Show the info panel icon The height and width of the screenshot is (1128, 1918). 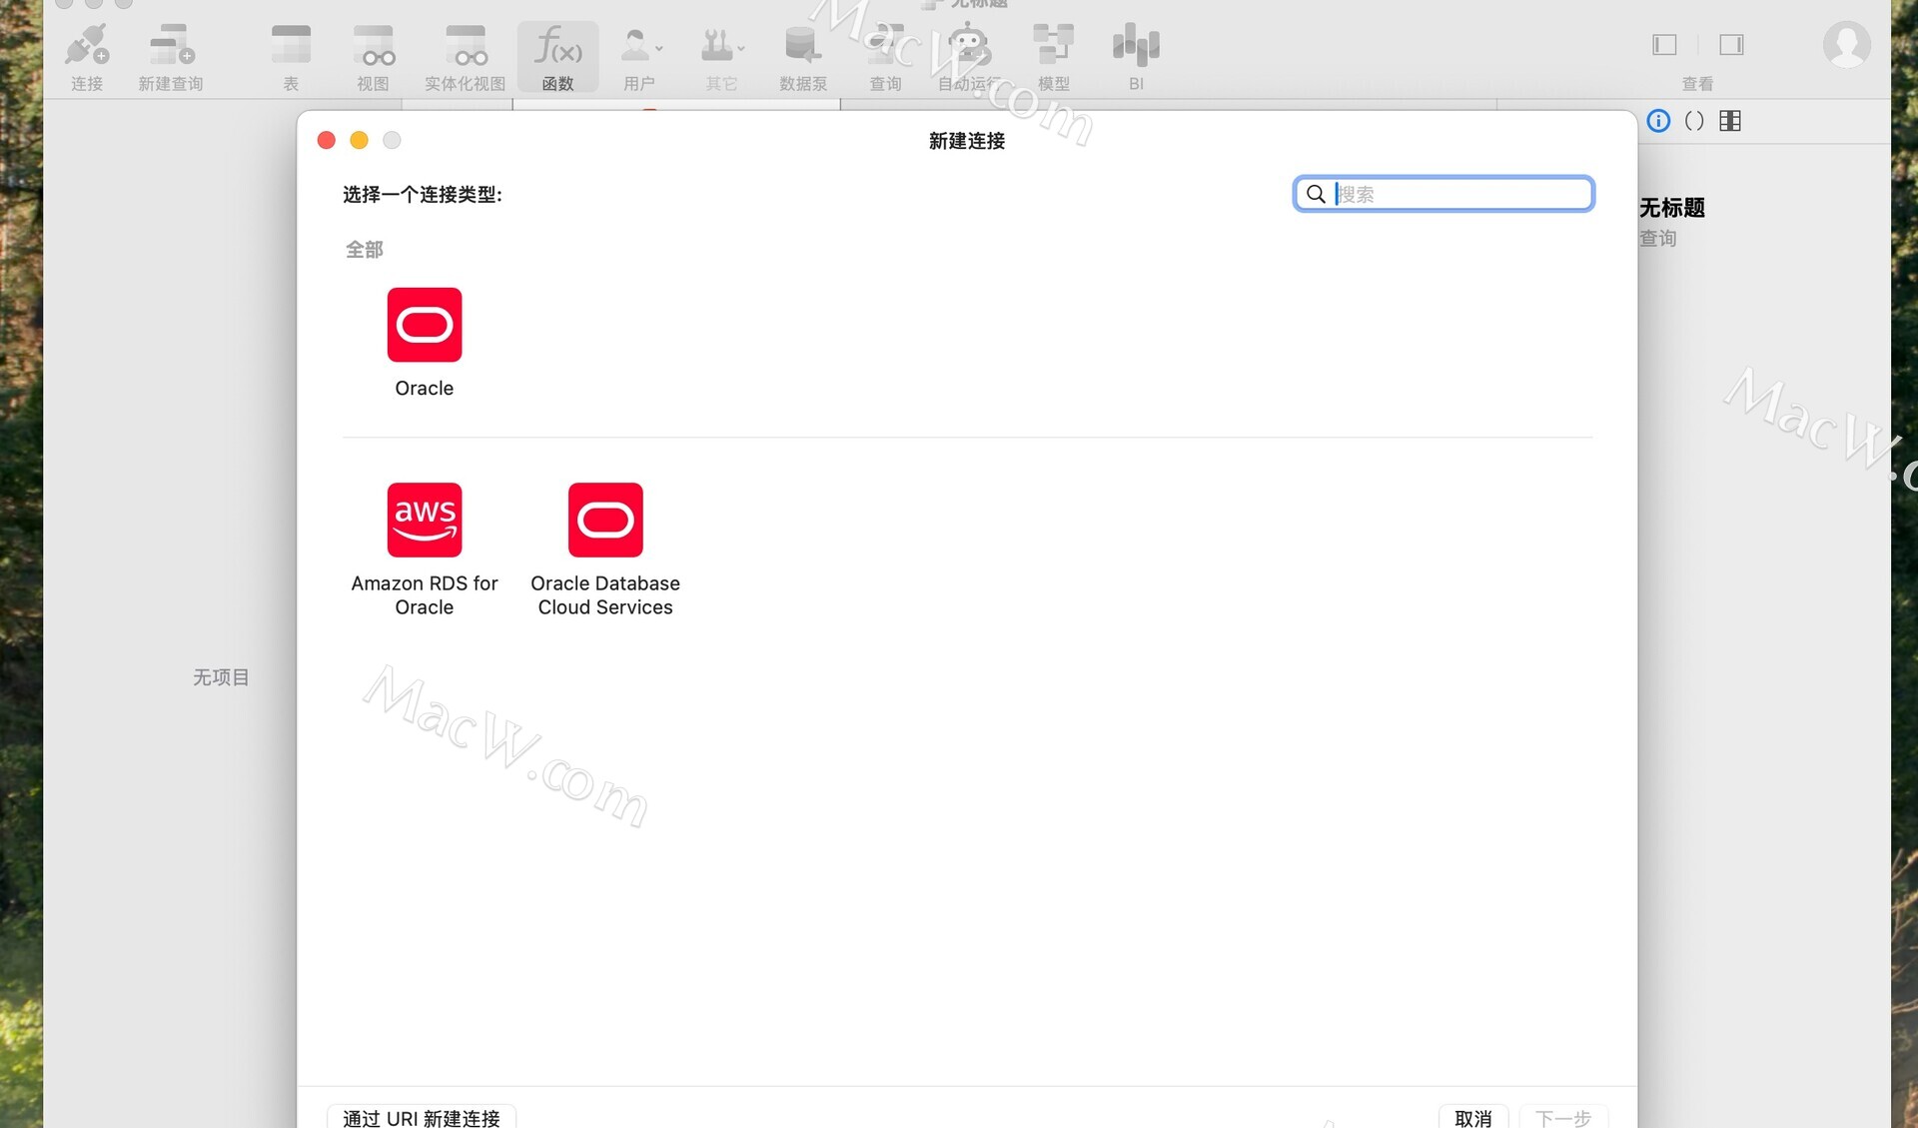click(x=1658, y=121)
